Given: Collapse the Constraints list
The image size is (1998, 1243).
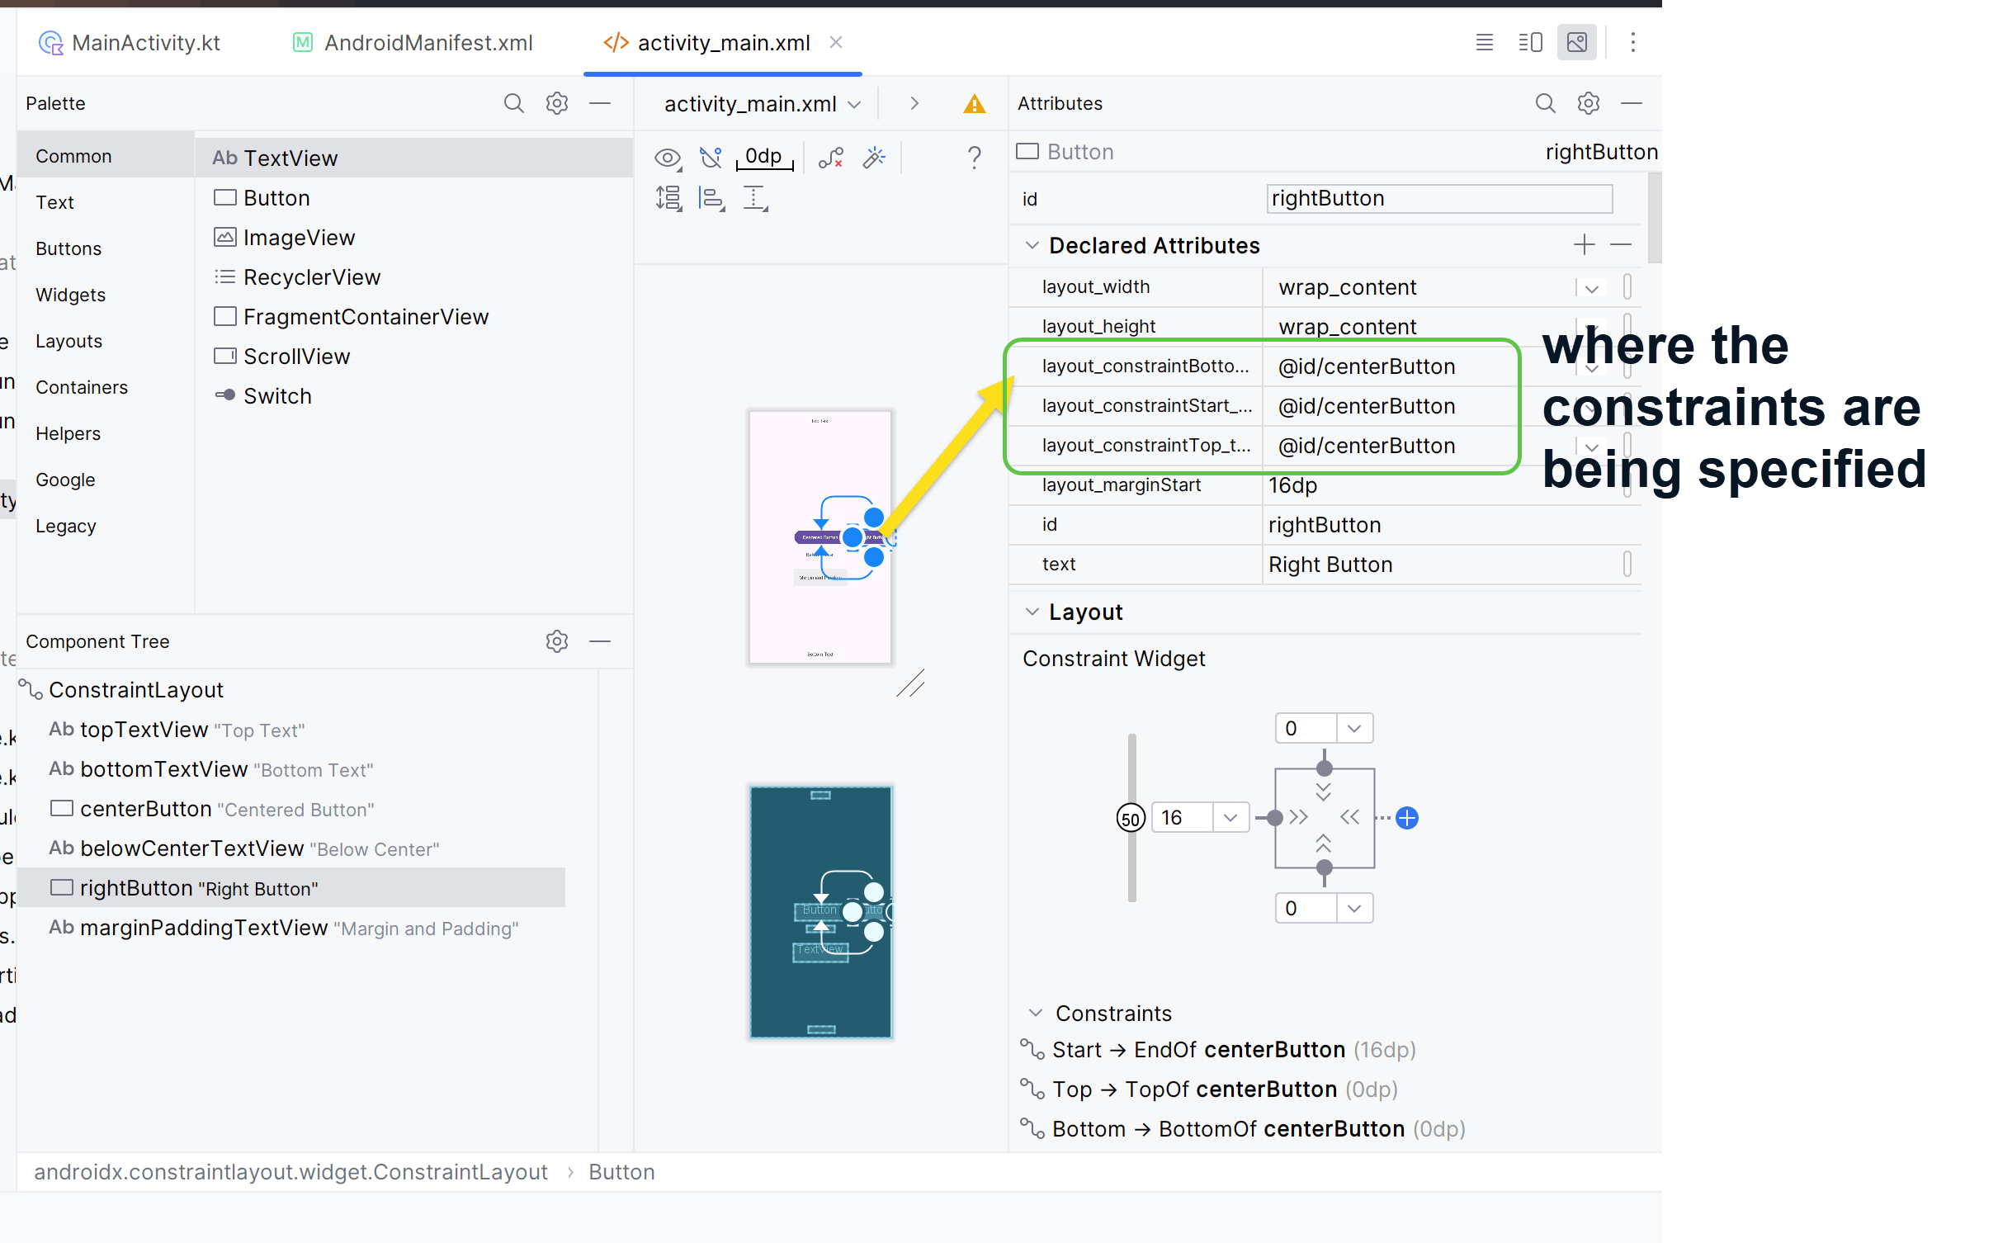Looking at the screenshot, I should pyautogui.click(x=1035, y=1013).
